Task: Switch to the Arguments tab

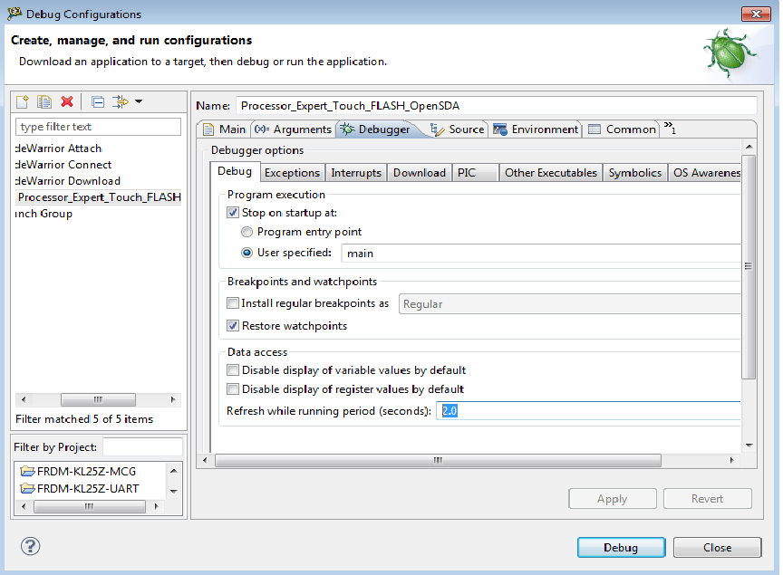Action: click(x=292, y=129)
